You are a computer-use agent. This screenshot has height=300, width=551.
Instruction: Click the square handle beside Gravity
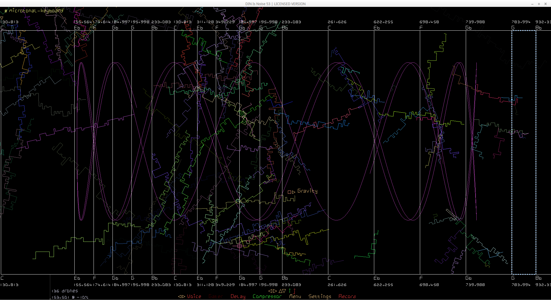[289, 192]
